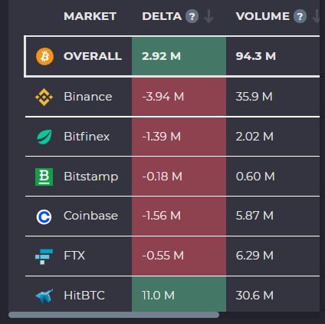325x324 pixels.
Task: Click HitBTC 30.6 M volume value
Action: point(254,296)
